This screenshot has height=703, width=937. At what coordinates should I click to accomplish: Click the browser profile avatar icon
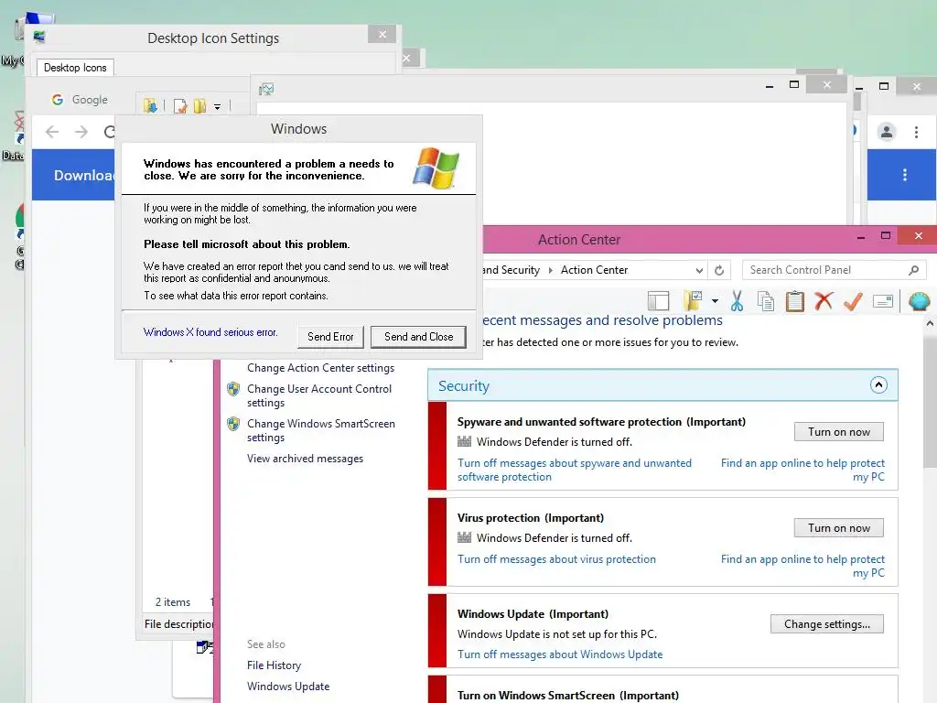pyautogui.click(x=886, y=132)
